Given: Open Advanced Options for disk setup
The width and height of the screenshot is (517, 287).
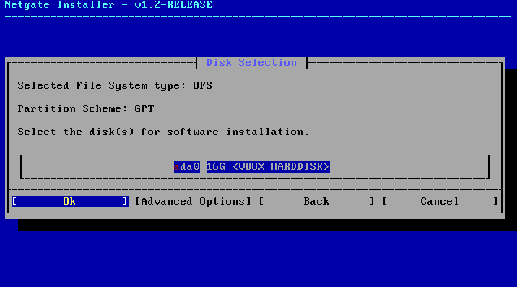Looking at the screenshot, I should [x=194, y=202].
